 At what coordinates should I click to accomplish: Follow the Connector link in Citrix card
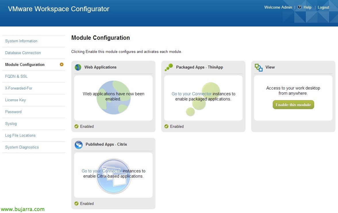[101, 171]
